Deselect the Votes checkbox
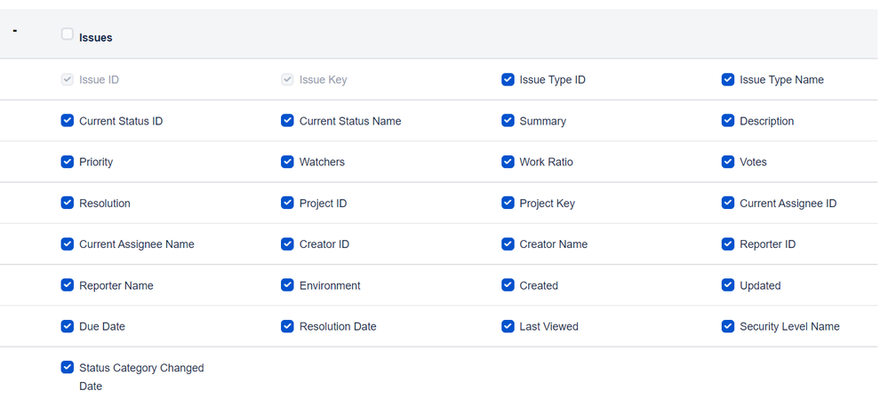This screenshot has width=888, height=407. (x=728, y=162)
